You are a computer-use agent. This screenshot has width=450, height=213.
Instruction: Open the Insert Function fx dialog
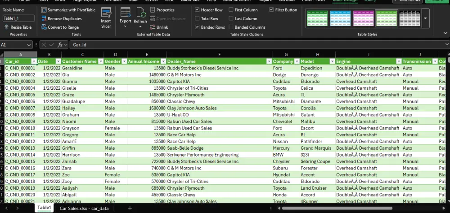60,44
